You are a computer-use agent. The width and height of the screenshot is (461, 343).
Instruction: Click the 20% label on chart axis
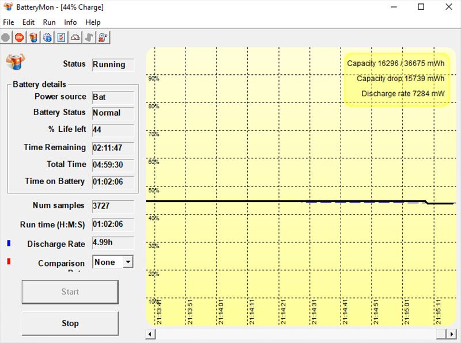pos(154,274)
